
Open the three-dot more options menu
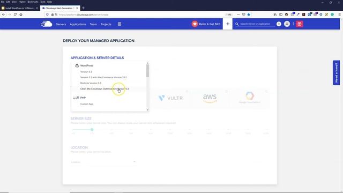click(293, 24)
